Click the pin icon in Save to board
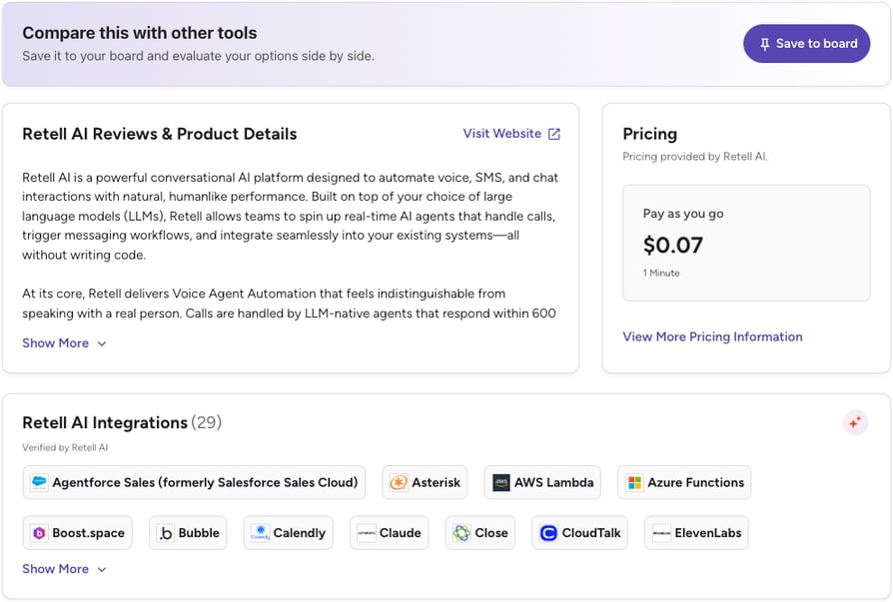893x602 pixels. pyautogui.click(x=764, y=44)
